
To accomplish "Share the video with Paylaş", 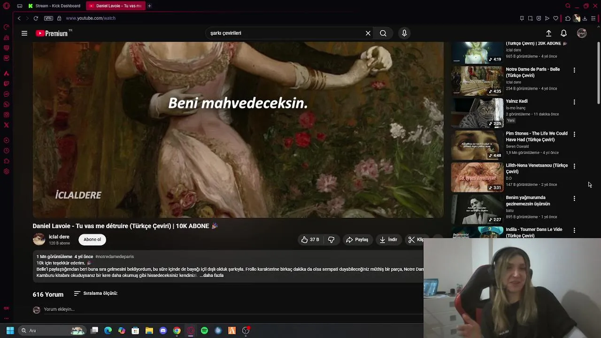I will (x=357, y=239).
